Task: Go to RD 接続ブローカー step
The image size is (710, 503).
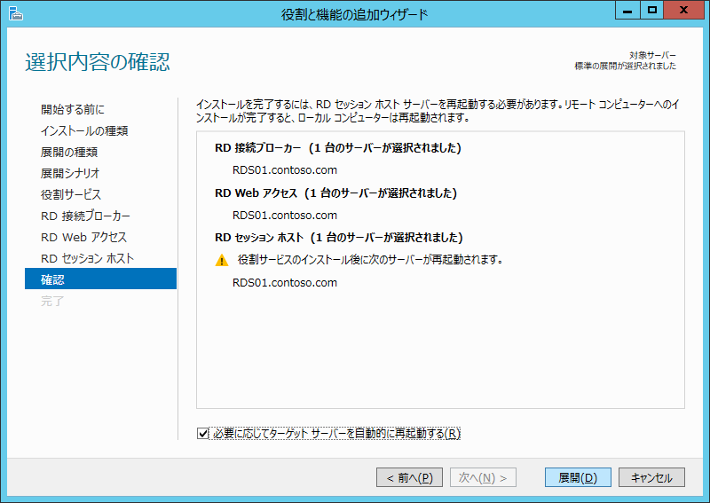Action: coord(85,216)
